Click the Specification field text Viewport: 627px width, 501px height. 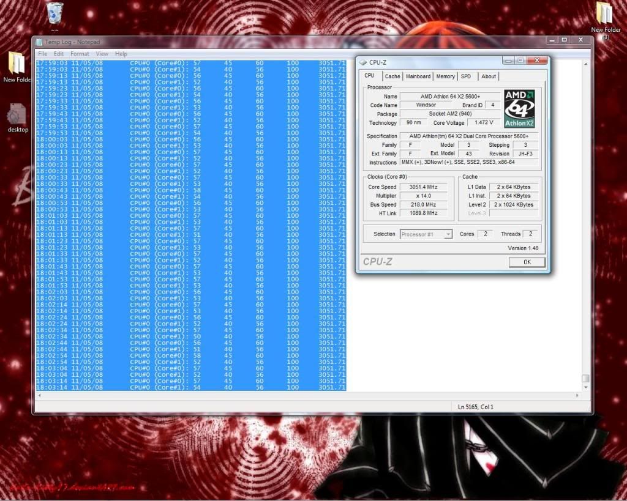469,136
